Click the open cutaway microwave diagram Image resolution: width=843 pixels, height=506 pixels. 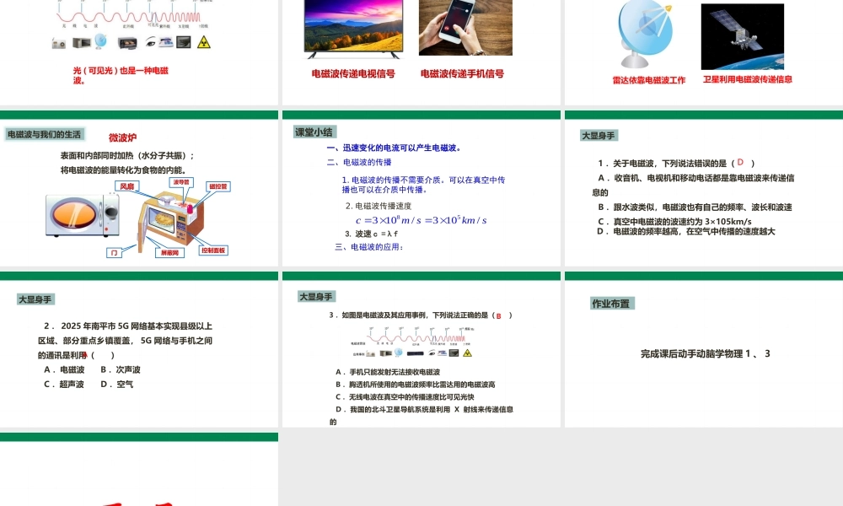tap(171, 221)
